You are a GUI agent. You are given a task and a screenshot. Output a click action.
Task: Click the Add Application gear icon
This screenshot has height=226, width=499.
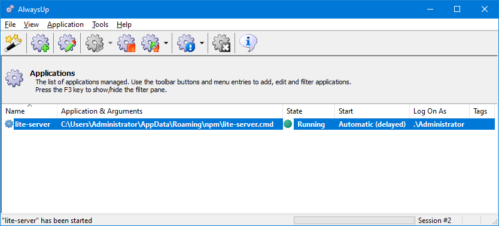[40, 43]
